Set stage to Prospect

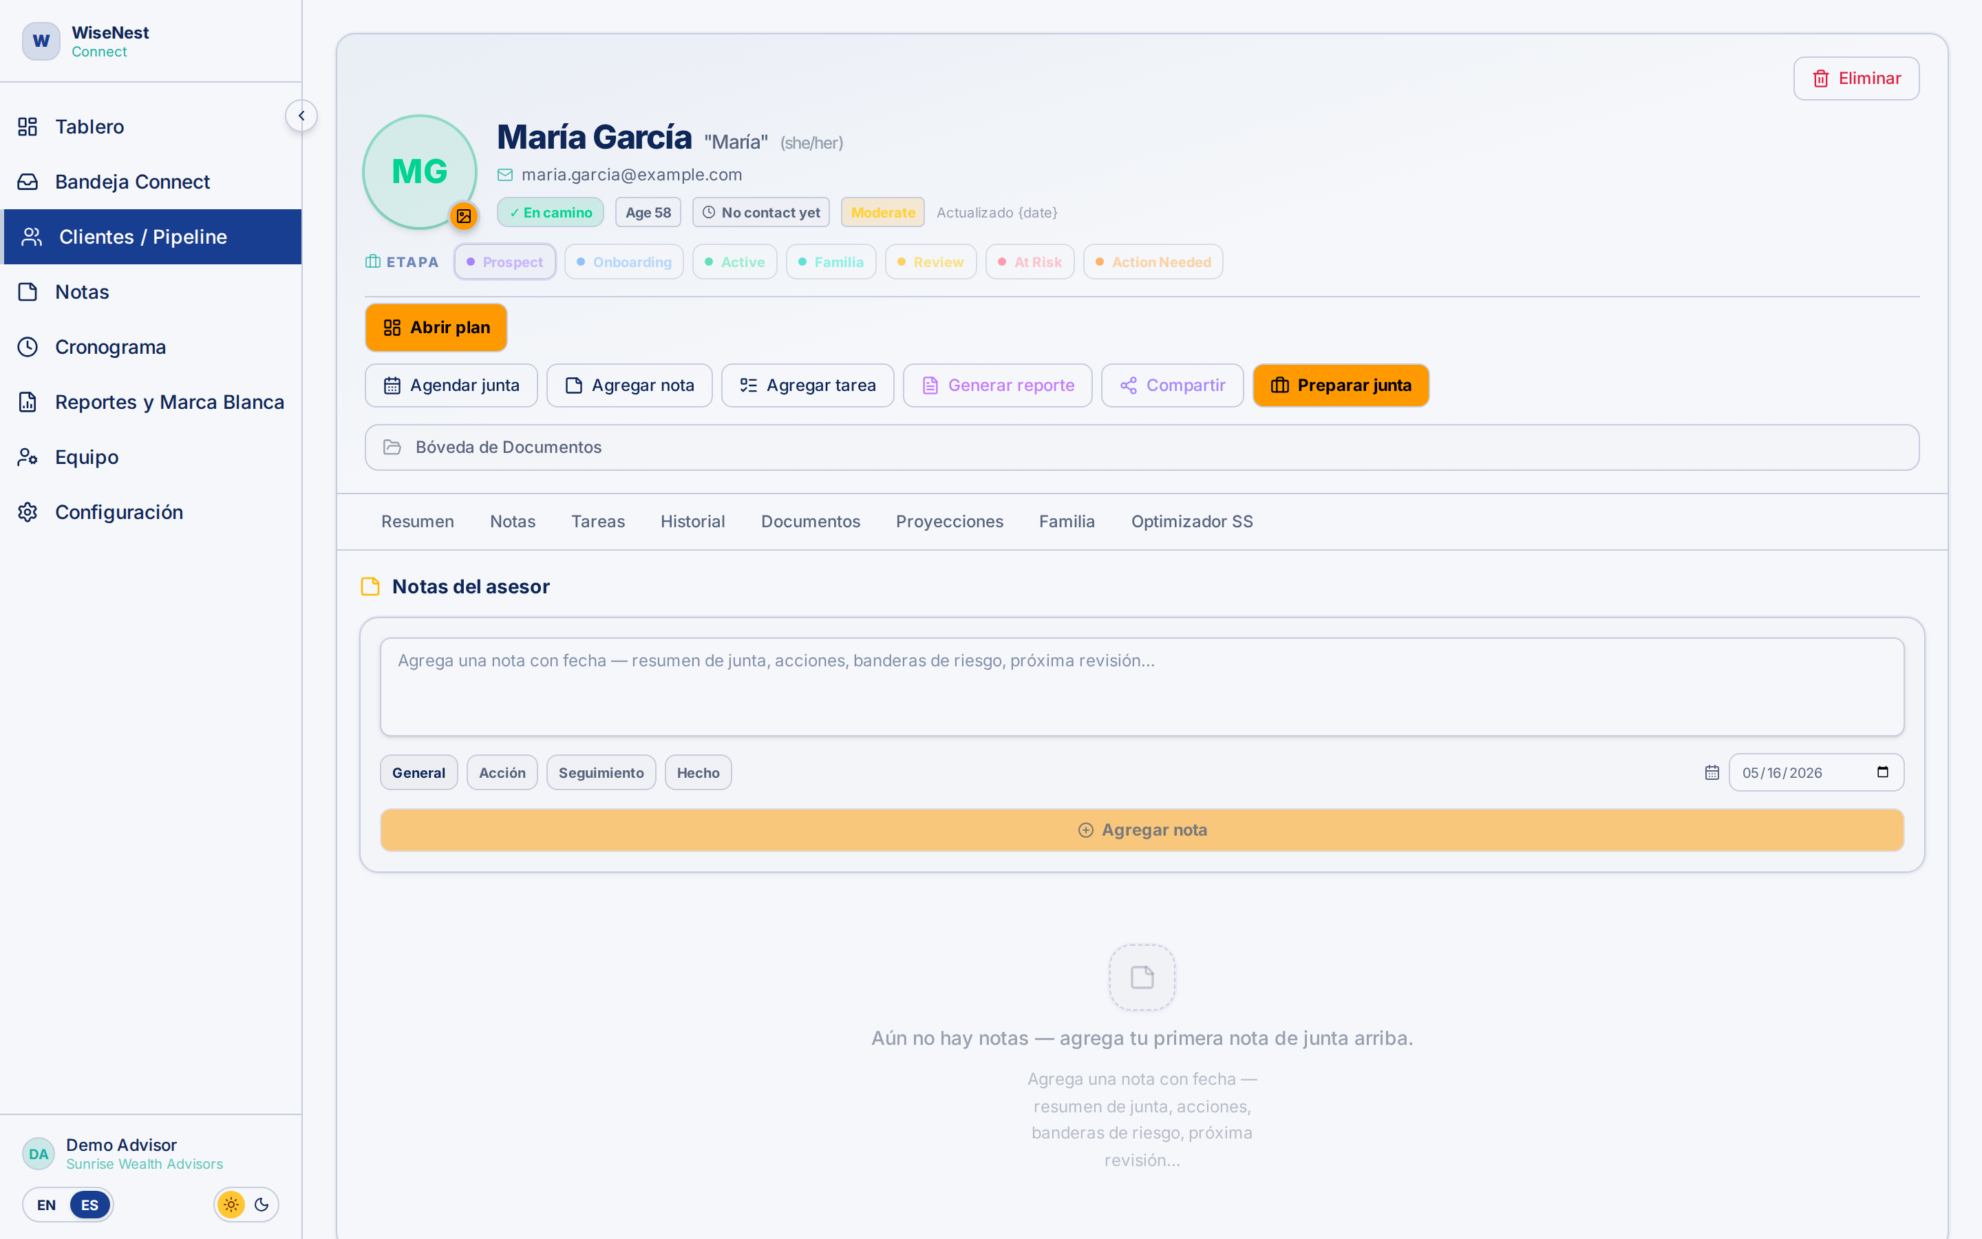pyautogui.click(x=505, y=262)
